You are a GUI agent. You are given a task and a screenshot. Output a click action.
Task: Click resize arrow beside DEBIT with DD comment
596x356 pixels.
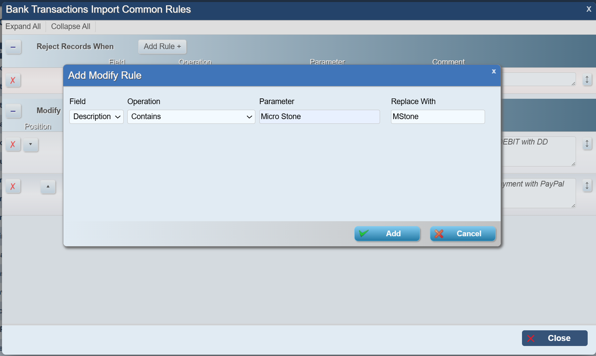(587, 144)
